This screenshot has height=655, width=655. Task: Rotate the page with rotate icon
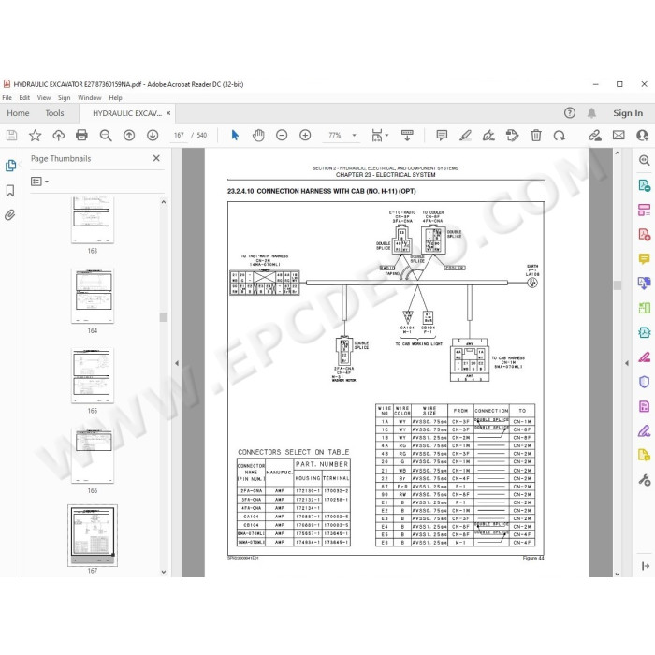pyautogui.click(x=560, y=135)
